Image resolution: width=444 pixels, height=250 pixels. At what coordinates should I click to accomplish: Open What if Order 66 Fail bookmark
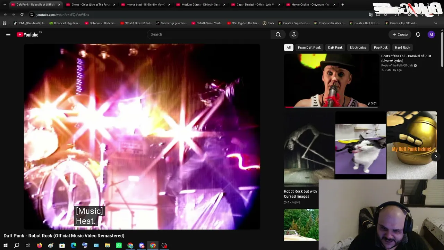pos(136,23)
